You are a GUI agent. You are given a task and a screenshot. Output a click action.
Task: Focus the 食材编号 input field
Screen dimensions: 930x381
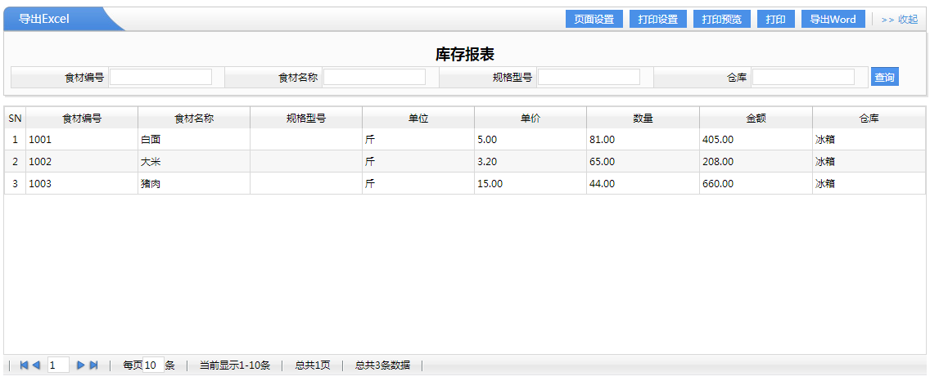[x=160, y=78]
